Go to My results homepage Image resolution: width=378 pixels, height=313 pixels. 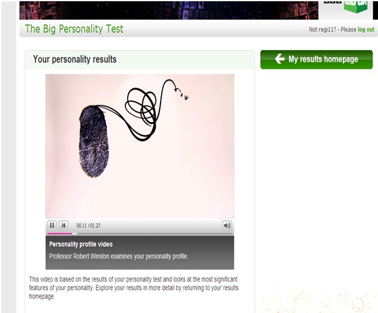316,59
